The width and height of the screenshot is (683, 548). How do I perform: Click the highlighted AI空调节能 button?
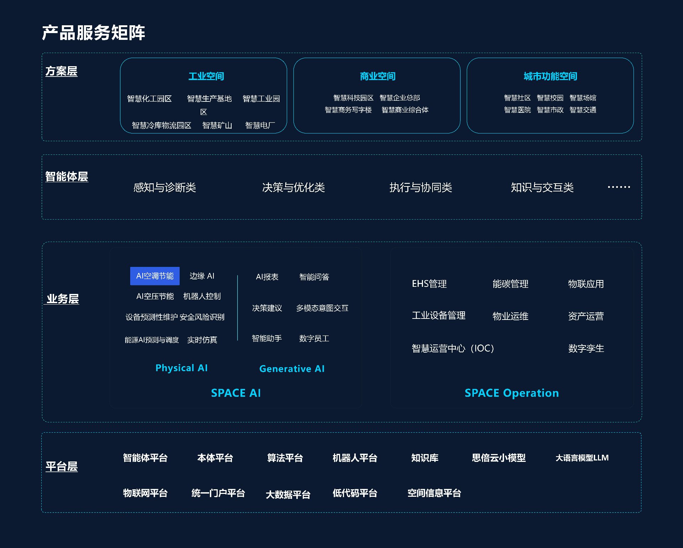click(155, 276)
